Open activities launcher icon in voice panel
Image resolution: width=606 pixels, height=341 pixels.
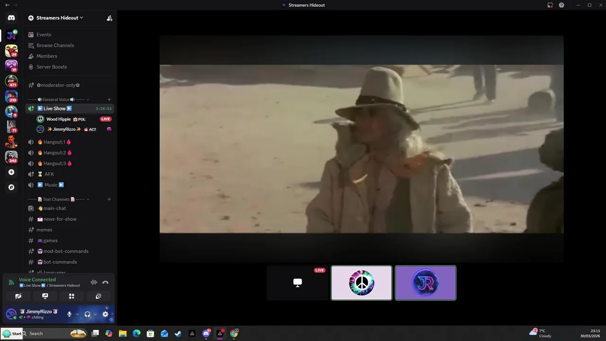(x=71, y=296)
